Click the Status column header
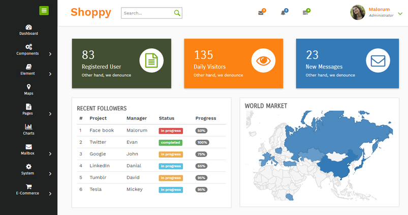The width and height of the screenshot is (408, 215). pyautogui.click(x=167, y=118)
